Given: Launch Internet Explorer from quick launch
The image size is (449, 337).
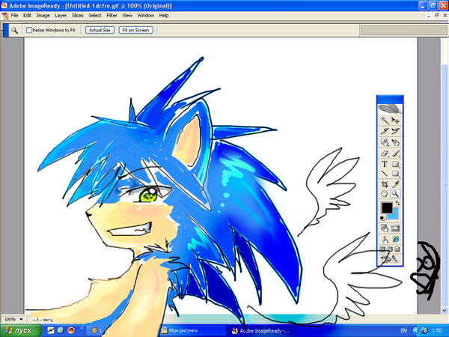Looking at the screenshot, I should pos(61,330).
